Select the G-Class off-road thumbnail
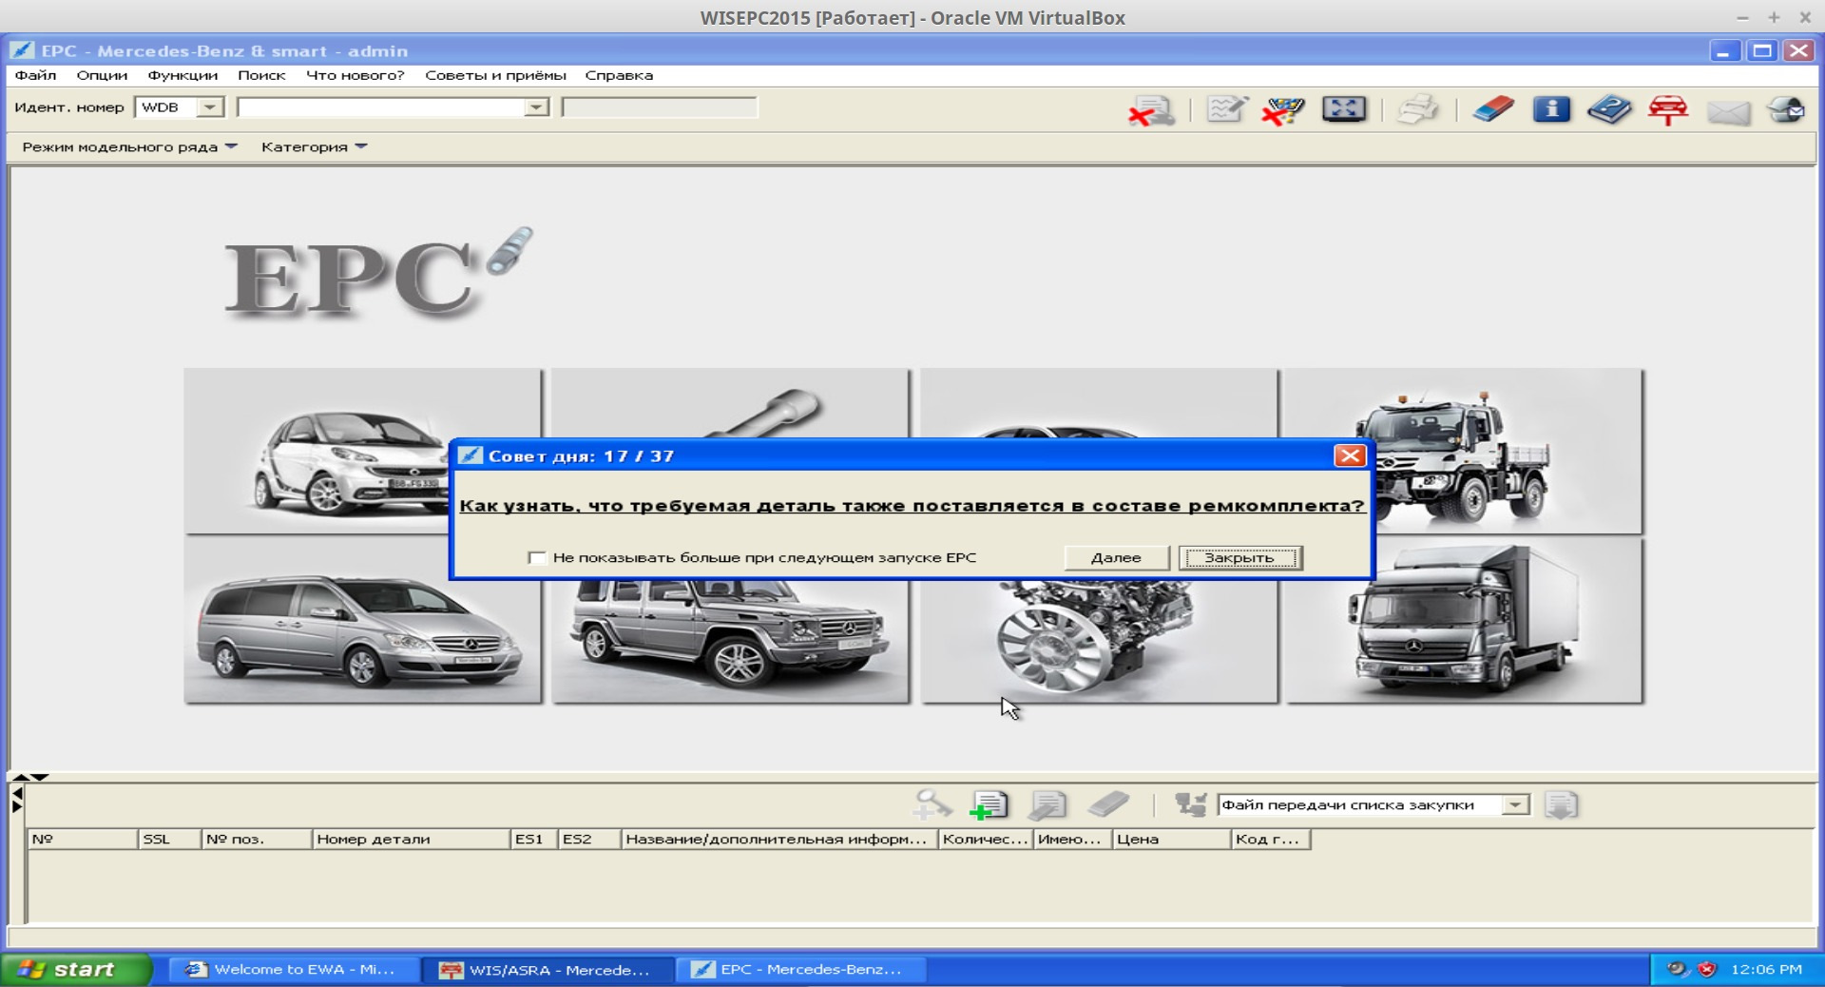Screen dimensions: 1825x987 click(730, 642)
